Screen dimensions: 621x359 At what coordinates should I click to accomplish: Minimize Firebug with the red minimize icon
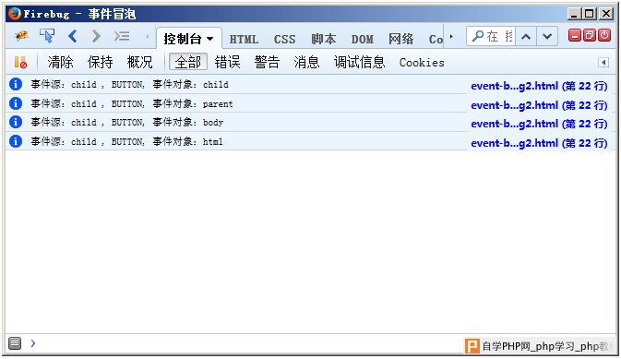[575, 35]
